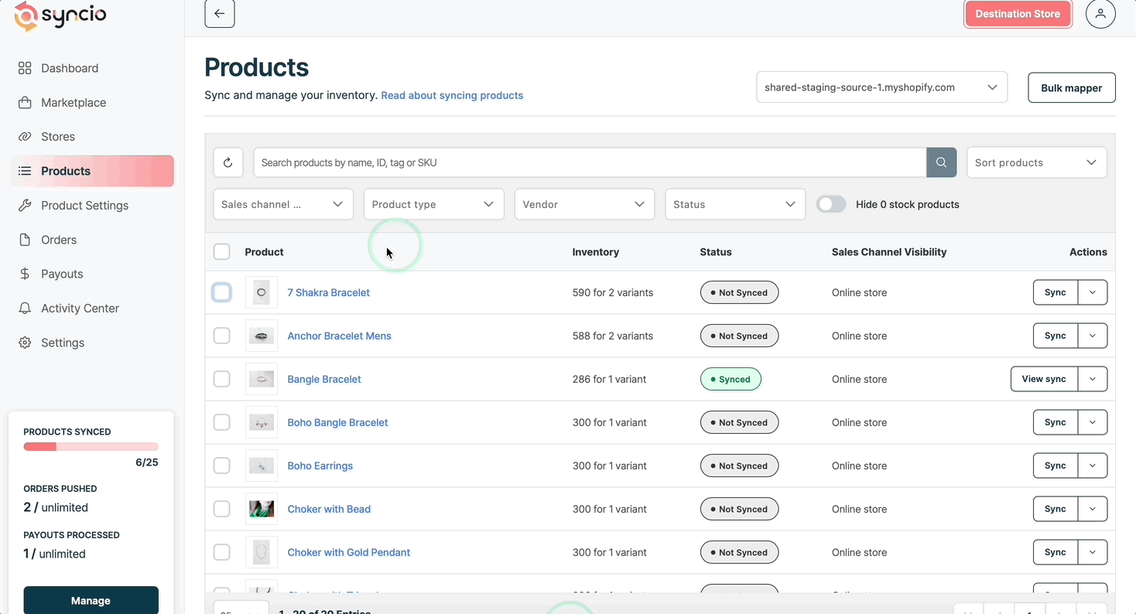
Task: Open the Status filter dropdown
Action: (x=735, y=204)
